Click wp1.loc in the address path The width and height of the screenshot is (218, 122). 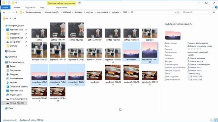tap(90, 13)
